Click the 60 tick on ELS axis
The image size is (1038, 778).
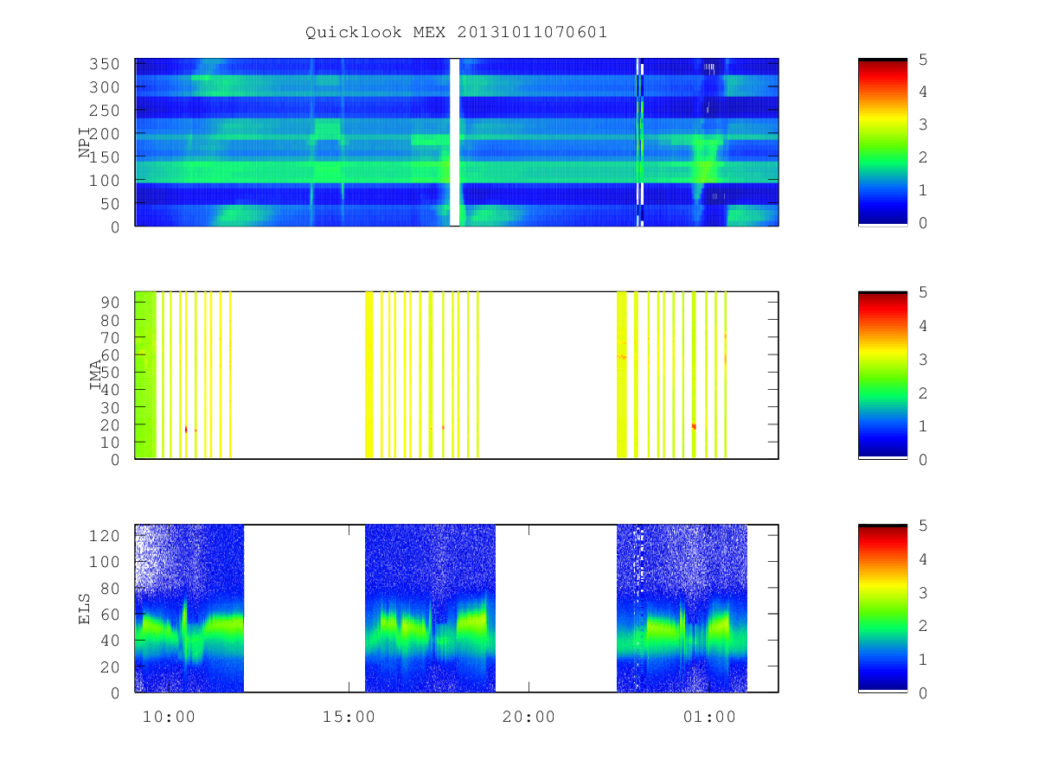click(110, 615)
